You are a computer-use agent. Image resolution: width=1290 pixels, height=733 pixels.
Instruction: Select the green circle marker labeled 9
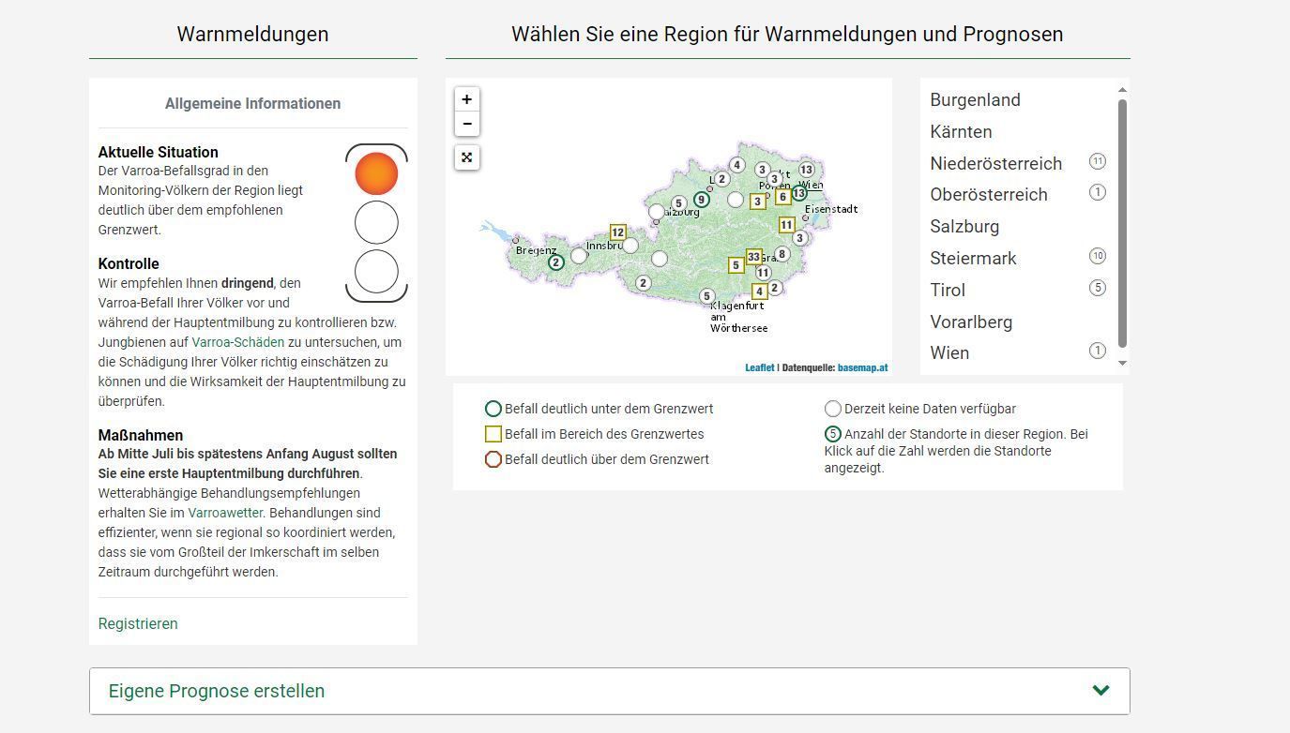701,200
